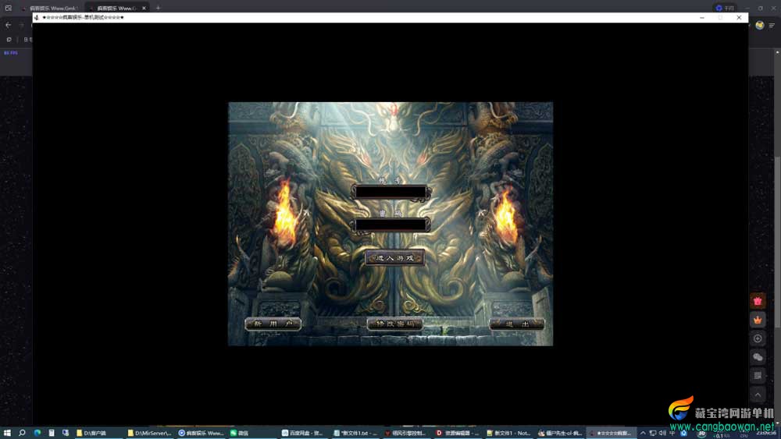Screen dimensions: 781x439
Task: Click the browser back arrow
Action: pyautogui.click(x=9, y=25)
